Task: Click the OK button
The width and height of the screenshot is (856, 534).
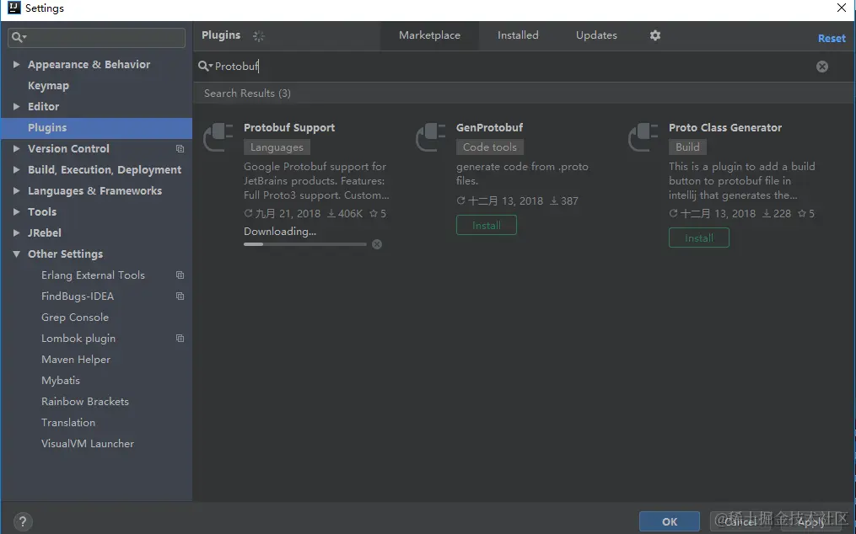Action: click(x=670, y=521)
